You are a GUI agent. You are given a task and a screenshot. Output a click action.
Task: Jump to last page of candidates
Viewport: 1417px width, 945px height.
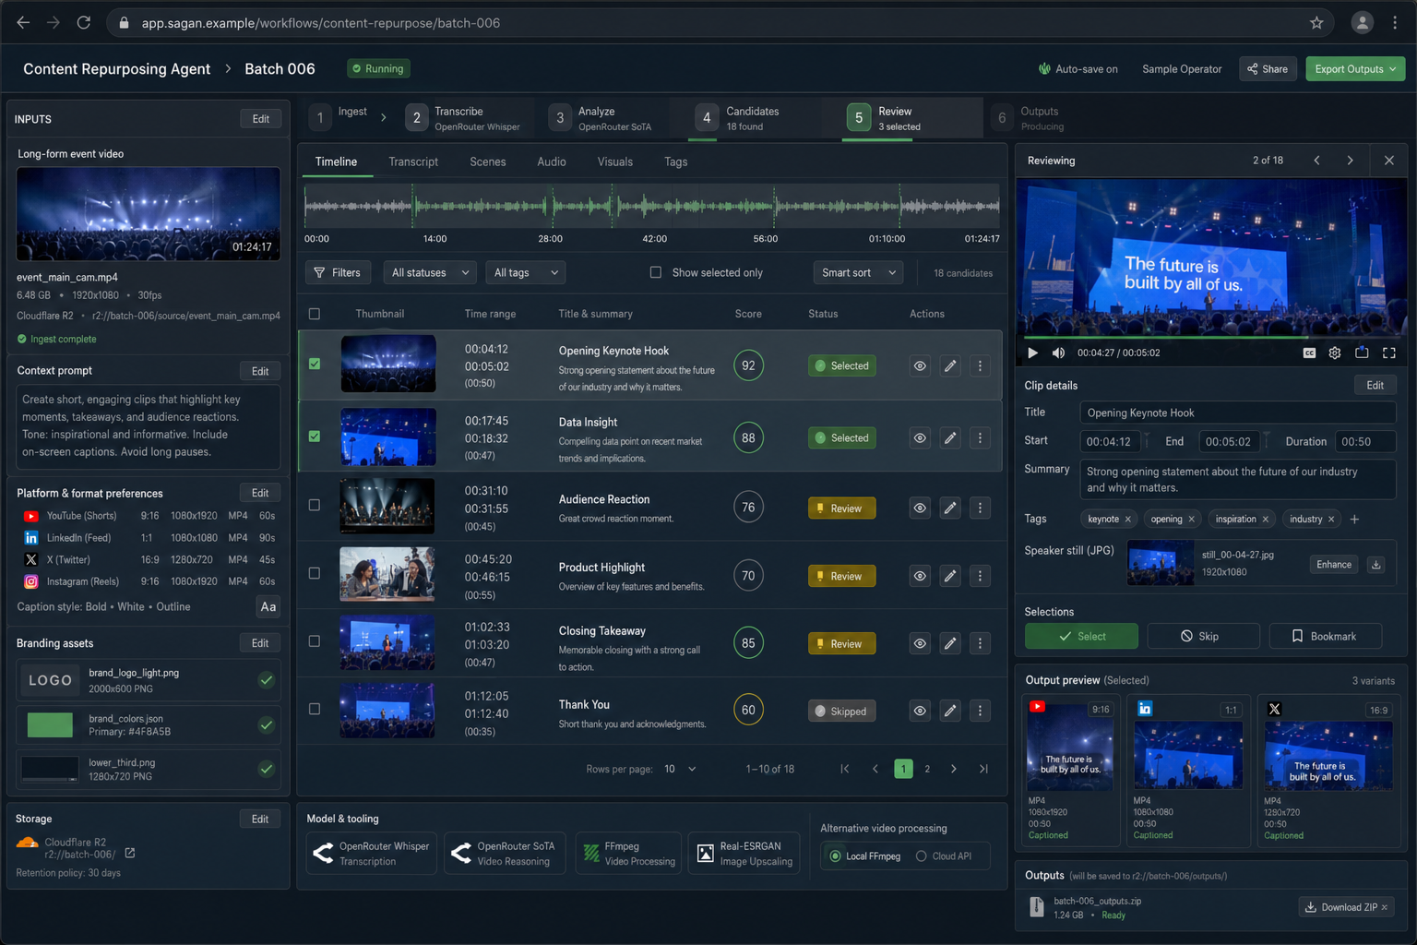[x=983, y=769]
